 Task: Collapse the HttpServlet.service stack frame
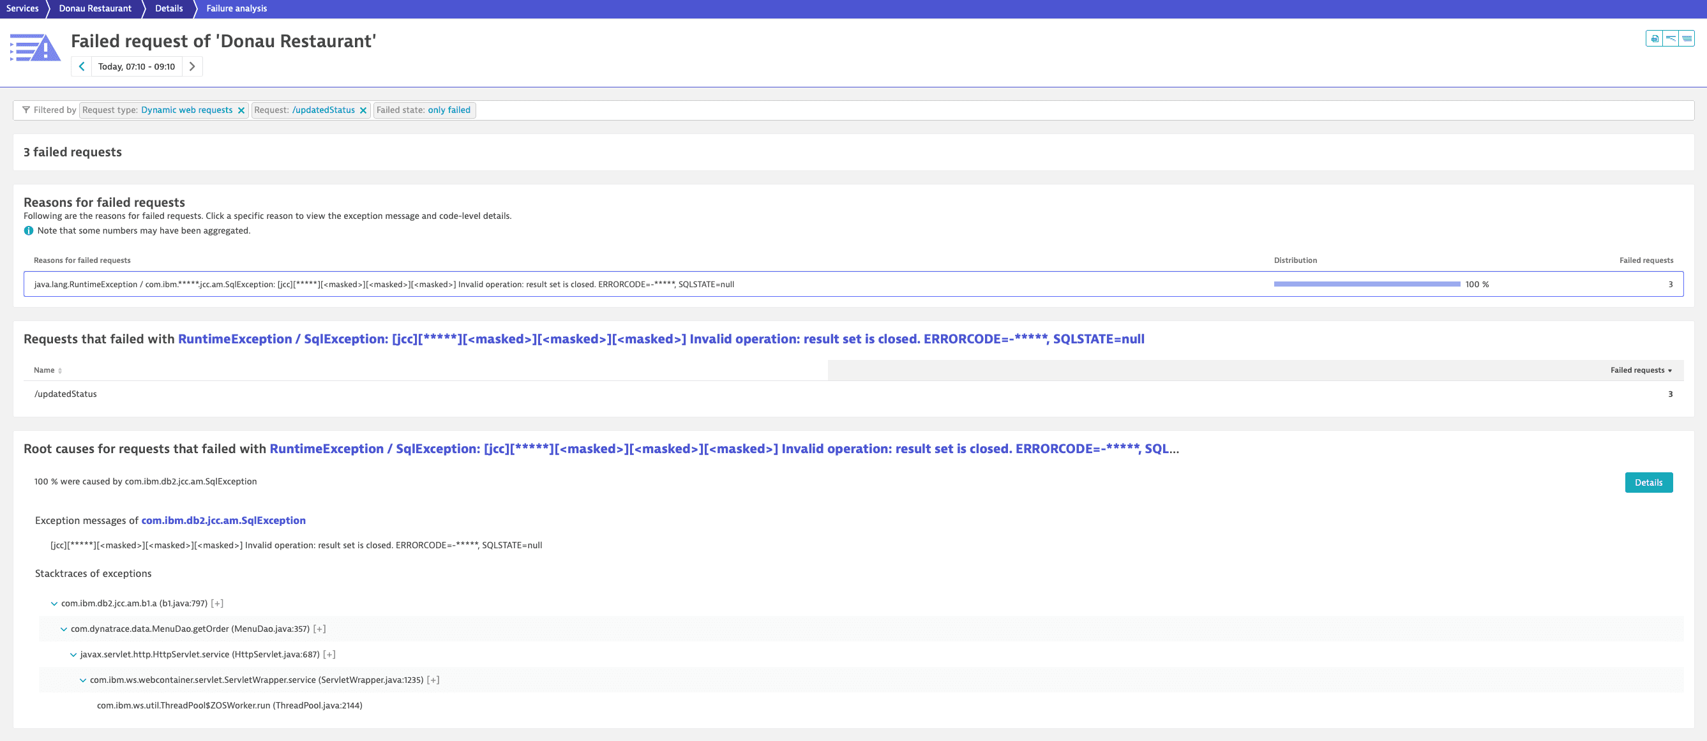73,655
